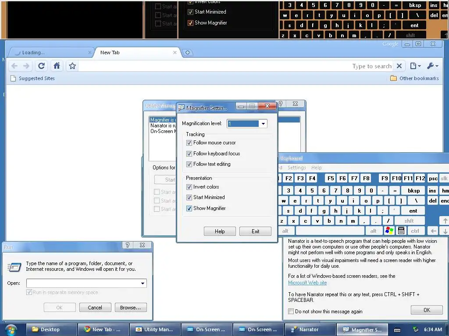The image size is (449, 336).
Task: Open a new tab with the plus button
Action: 188,52
